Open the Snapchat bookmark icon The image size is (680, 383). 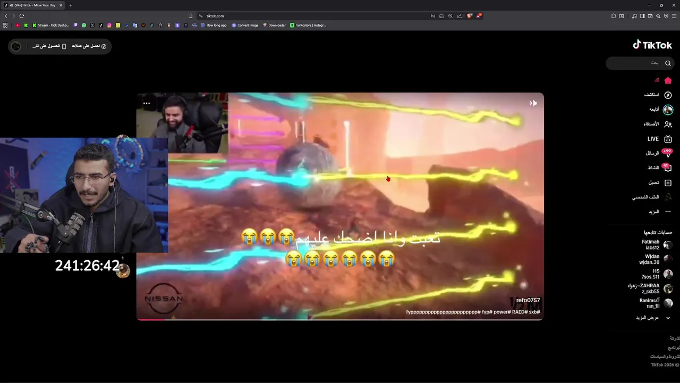click(x=118, y=25)
